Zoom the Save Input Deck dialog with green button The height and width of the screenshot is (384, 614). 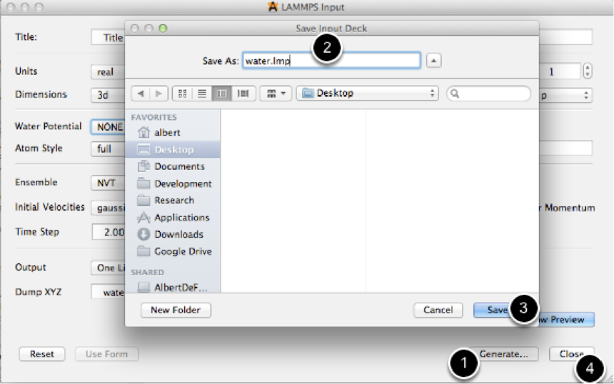pos(163,28)
